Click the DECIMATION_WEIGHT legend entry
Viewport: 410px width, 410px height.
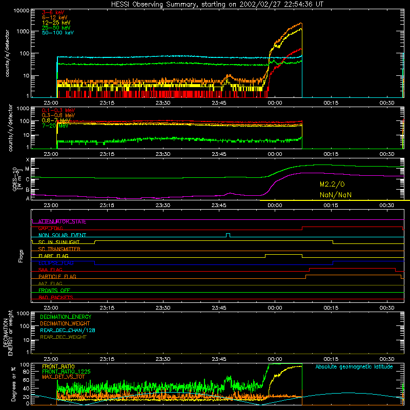point(65,324)
